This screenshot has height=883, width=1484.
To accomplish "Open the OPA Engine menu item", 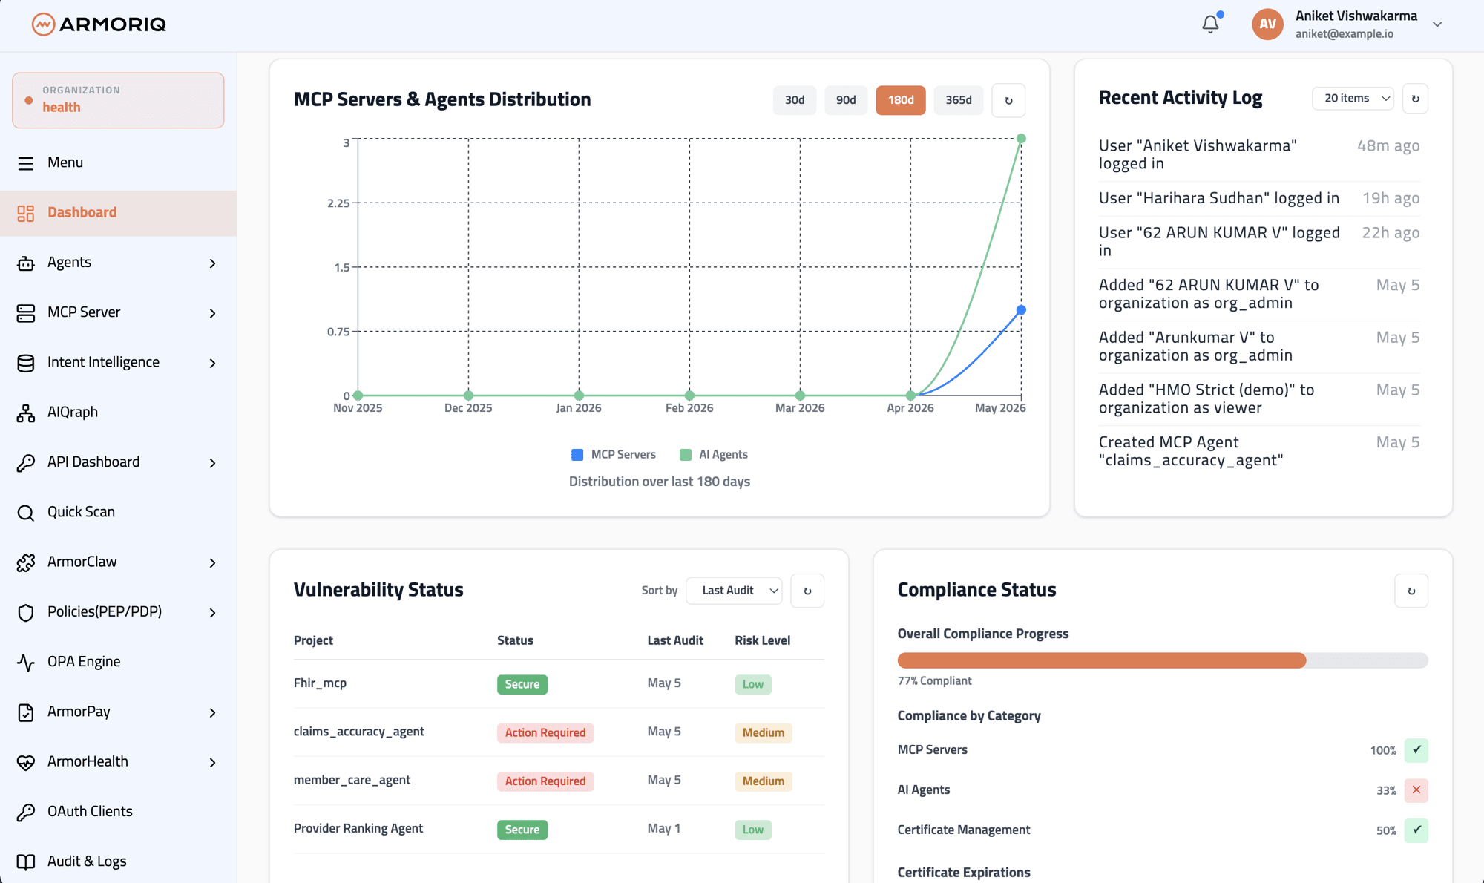I will coord(119,662).
